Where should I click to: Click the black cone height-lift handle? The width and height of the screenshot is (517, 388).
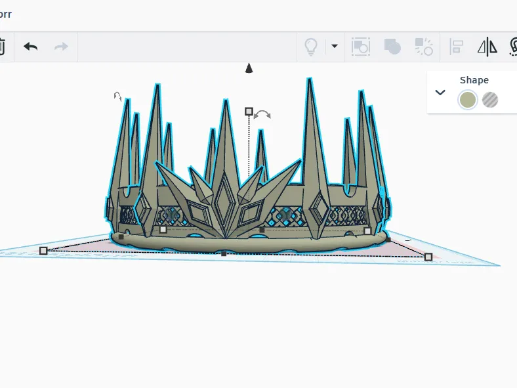pyautogui.click(x=249, y=68)
